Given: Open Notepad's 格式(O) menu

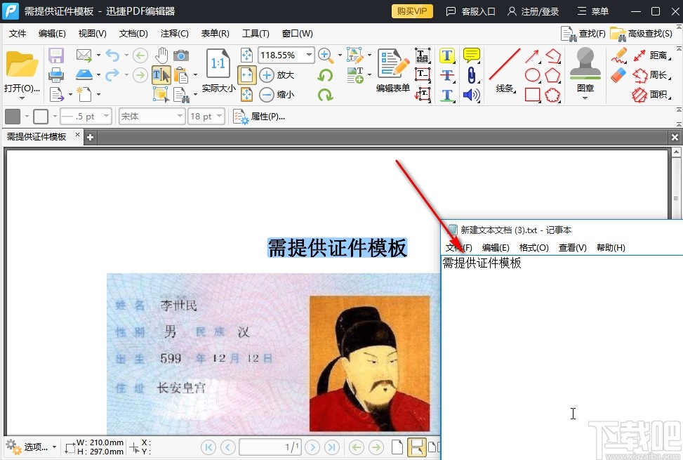Looking at the screenshot, I should (533, 247).
